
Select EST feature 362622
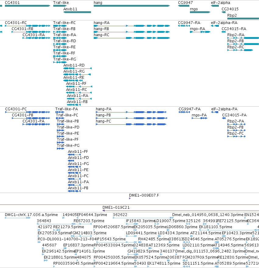pyautogui.click(x=143, y=218)
